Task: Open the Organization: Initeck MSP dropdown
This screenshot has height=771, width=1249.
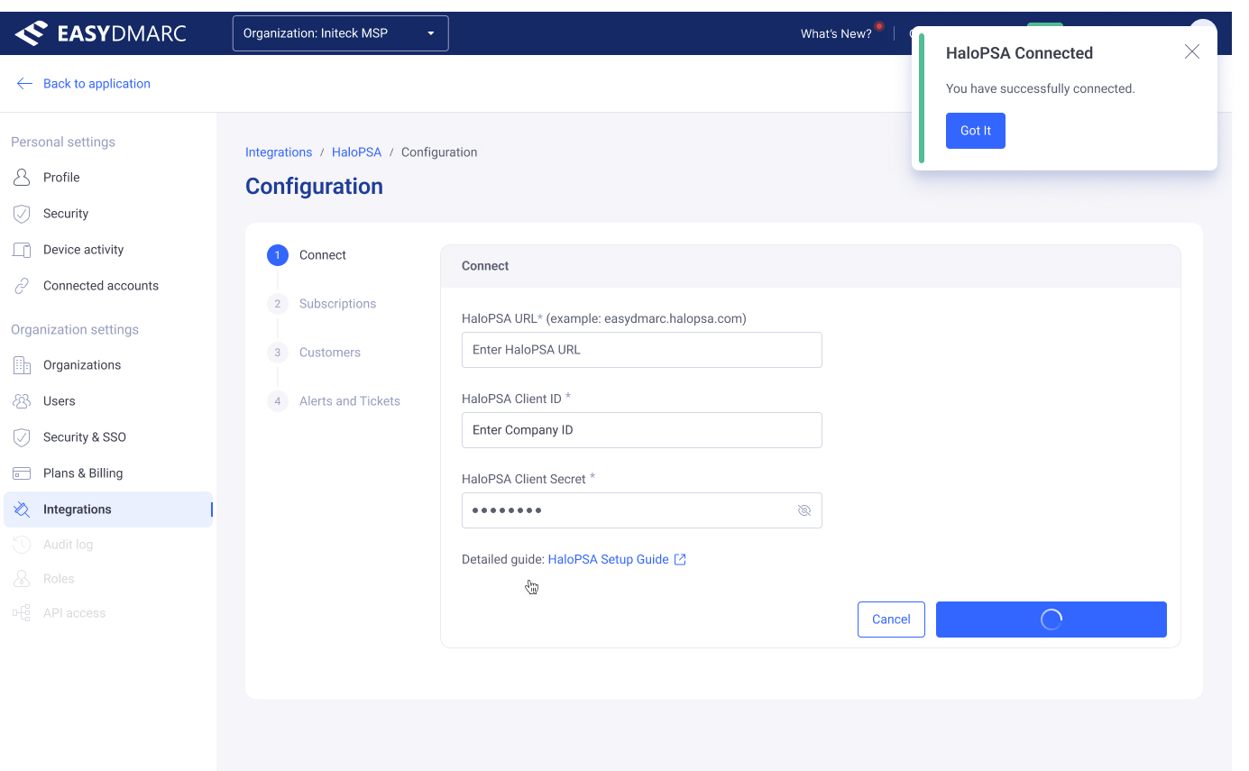Action: (340, 33)
